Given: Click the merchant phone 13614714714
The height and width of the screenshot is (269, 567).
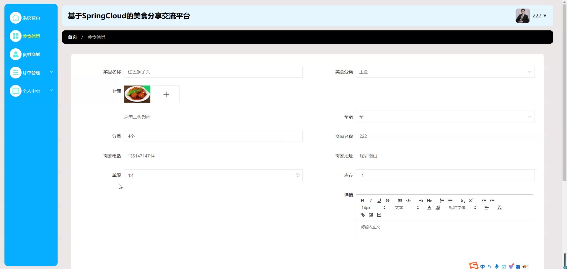Looking at the screenshot, I should tap(141, 156).
